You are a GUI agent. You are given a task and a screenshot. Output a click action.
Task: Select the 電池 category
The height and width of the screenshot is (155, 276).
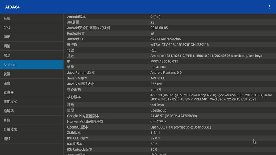[x=32, y=55]
